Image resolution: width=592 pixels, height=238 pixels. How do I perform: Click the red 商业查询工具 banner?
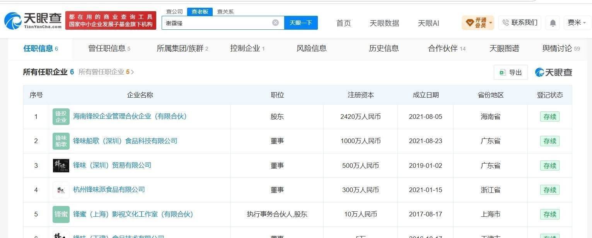click(111, 20)
